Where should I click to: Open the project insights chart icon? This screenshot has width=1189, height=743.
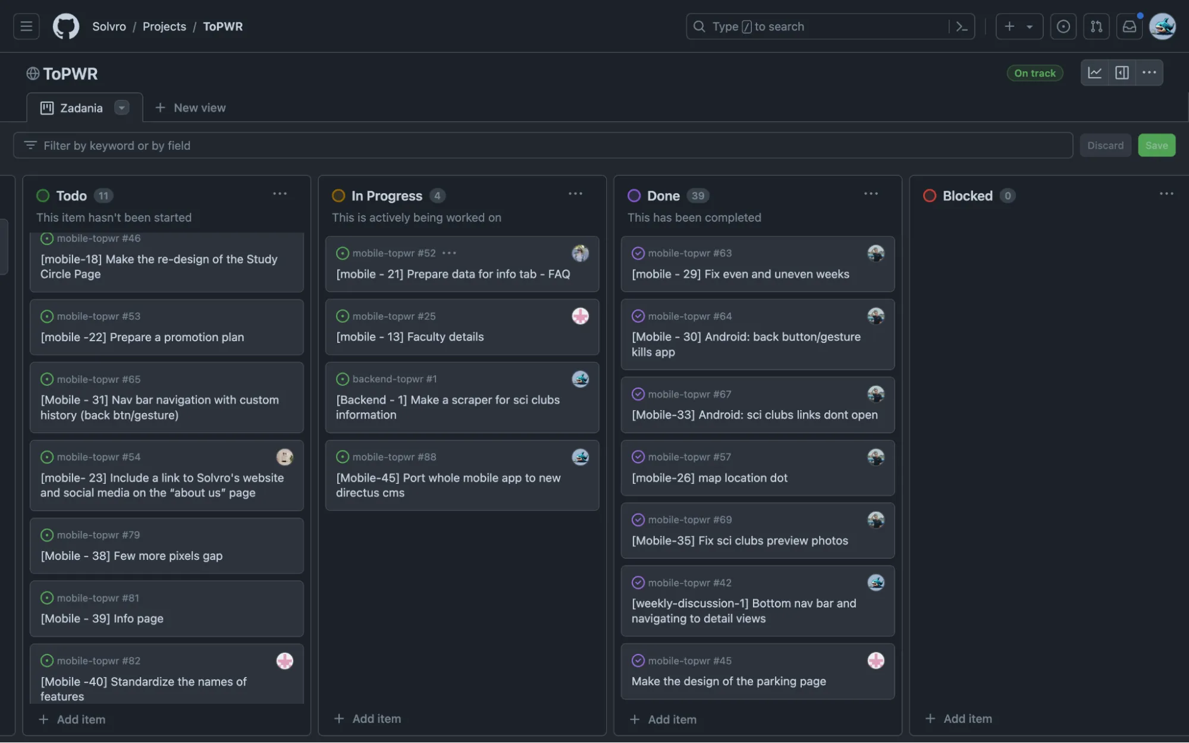(x=1094, y=73)
